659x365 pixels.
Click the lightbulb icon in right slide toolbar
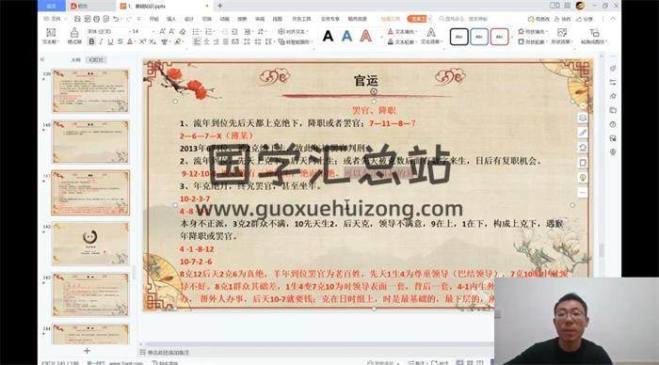583,177
